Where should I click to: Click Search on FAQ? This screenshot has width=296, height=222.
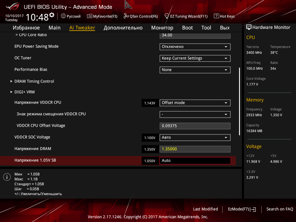pyautogui.click(x=280, y=209)
